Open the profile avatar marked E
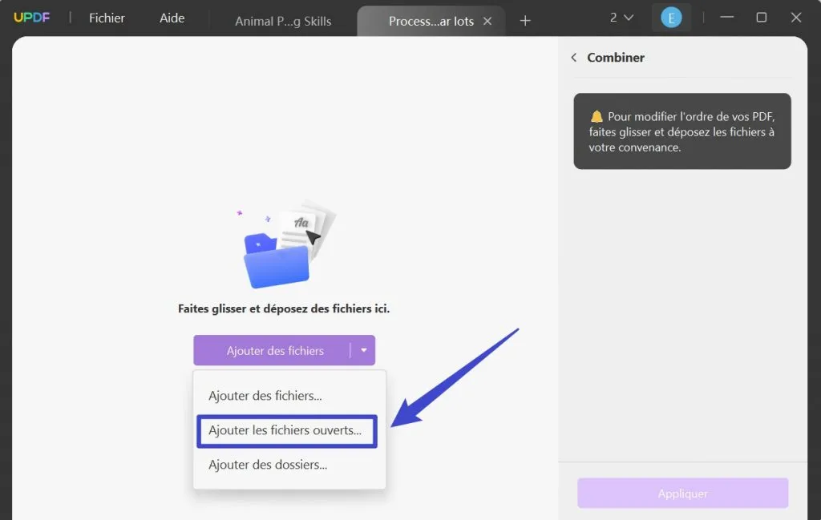Image resolution: width=821 pixels, height=520 pixels. [671, 17]
